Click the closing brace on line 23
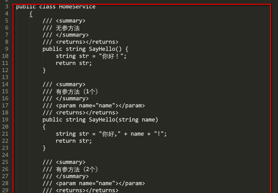Image resolution: width=278 pixels, height=193 pixels. click(x=44, y=148)
